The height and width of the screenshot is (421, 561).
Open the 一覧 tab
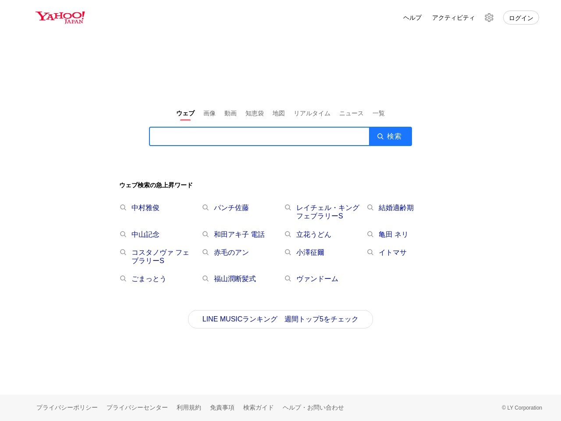click(379, 113)
